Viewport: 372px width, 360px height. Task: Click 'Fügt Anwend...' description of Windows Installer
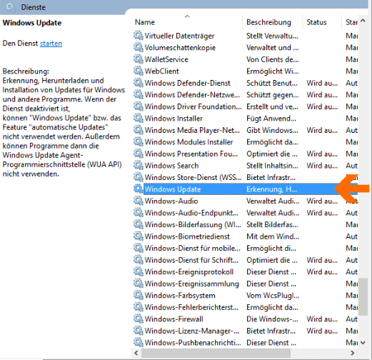pos(271,119)
